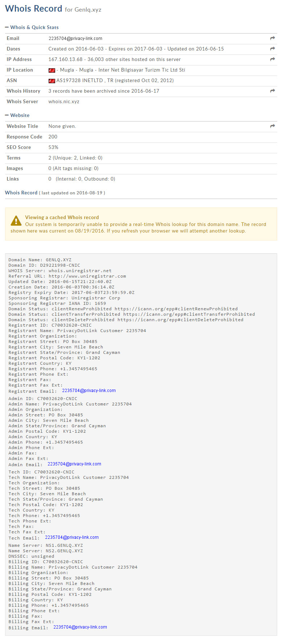Click the 'Domain ID: D29221998-CNIC' line

[44, 265]
